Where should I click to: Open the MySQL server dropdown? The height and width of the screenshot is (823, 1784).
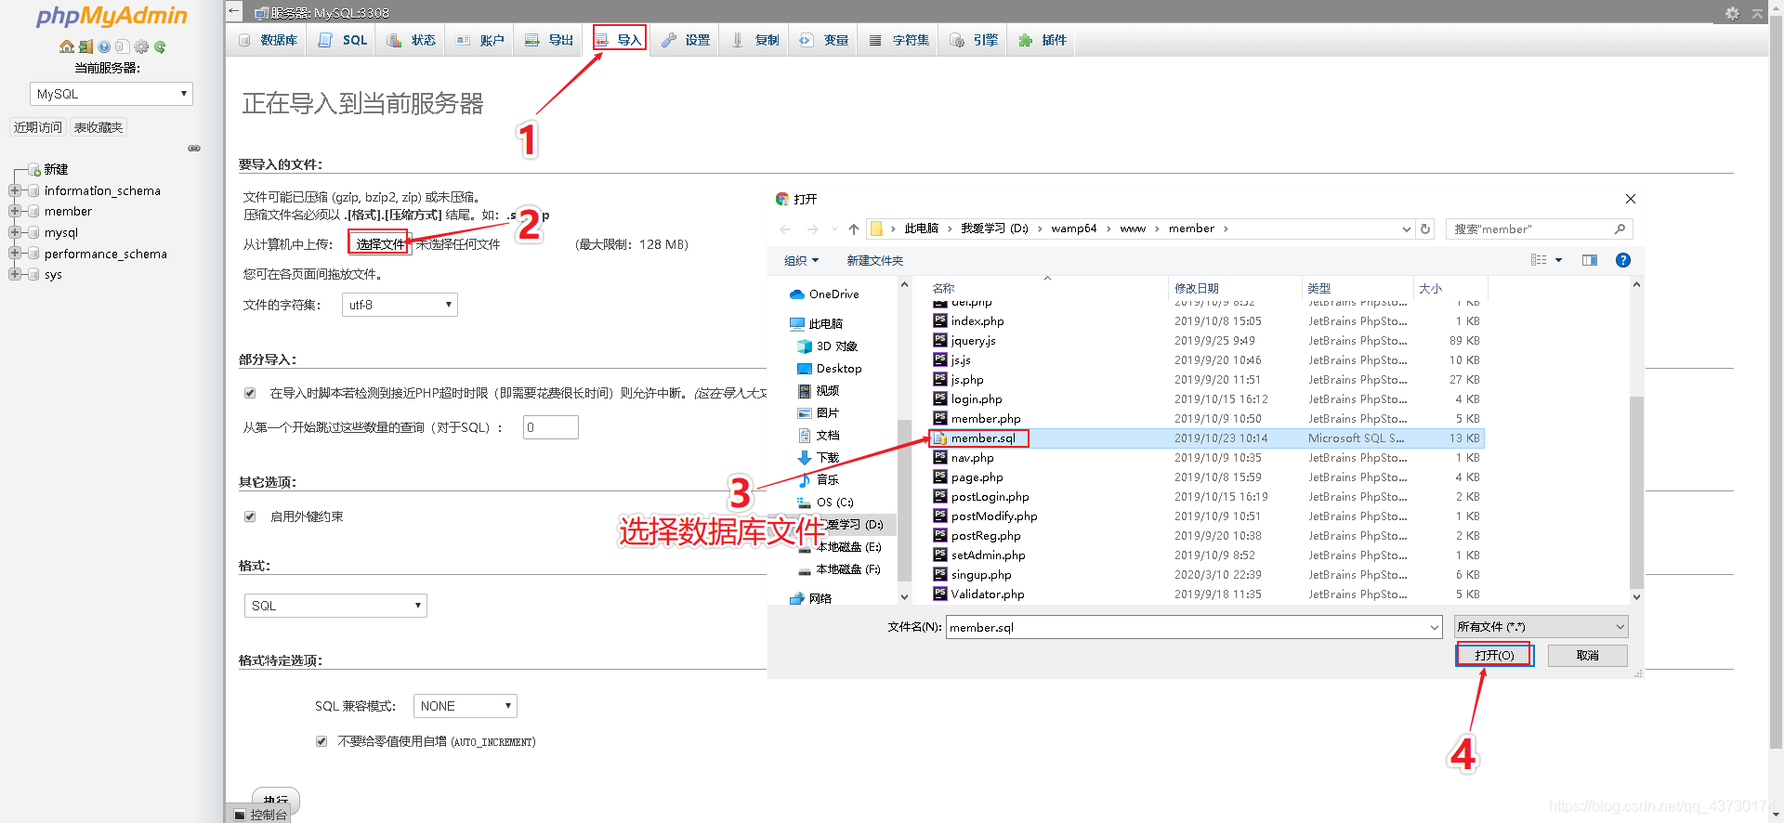(111, 94)
